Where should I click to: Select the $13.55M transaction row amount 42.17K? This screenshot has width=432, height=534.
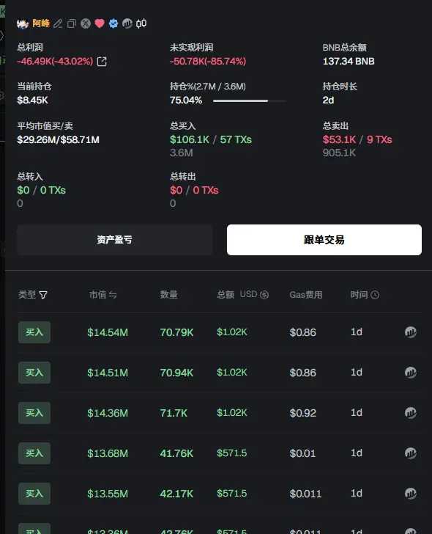point(176,494)
